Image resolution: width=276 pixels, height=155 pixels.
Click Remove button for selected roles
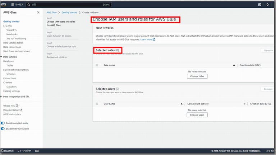268,51
